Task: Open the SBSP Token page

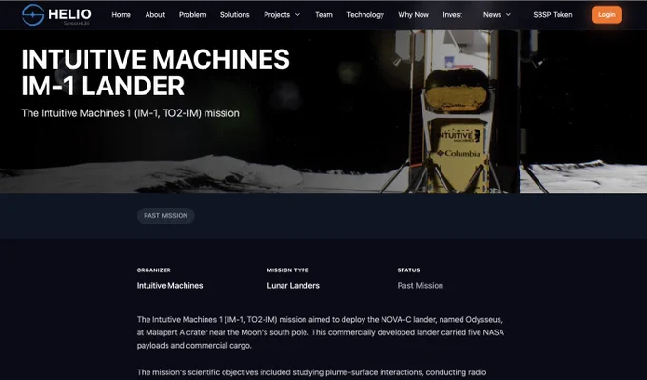Action: click(x=553, y=15)
